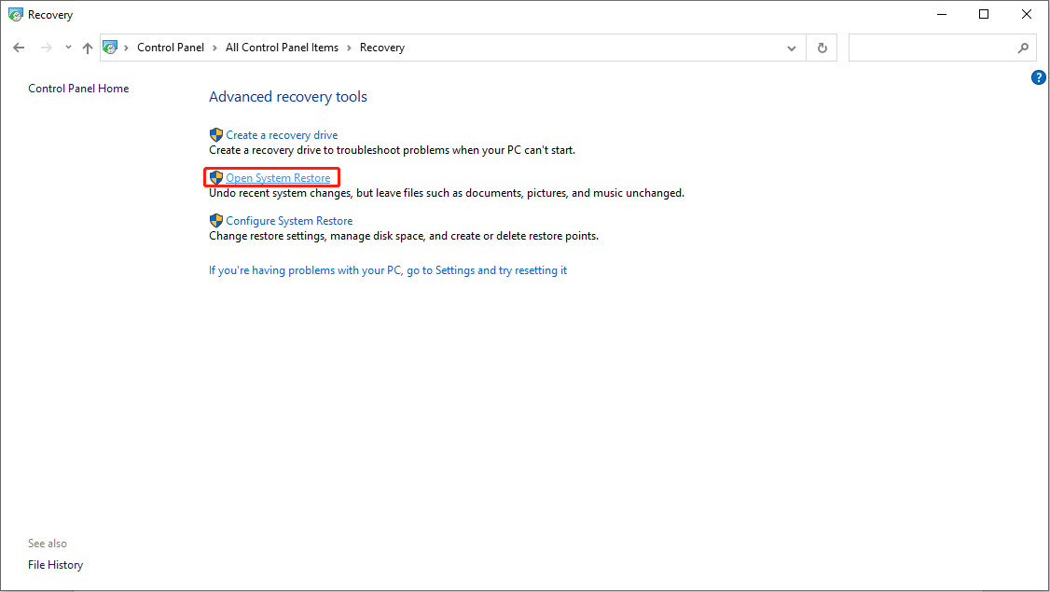Open Control Panel Home
1050x592 pixels.
point(78,88)
